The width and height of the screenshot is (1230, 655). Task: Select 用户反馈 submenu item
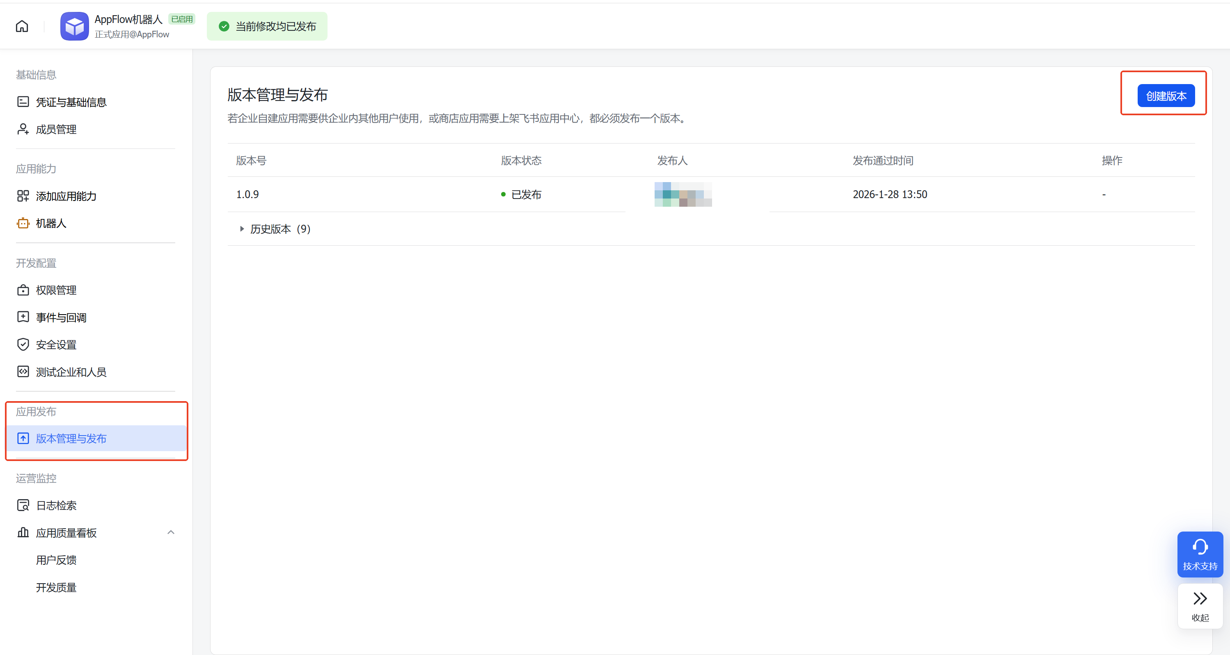(56, 559)
